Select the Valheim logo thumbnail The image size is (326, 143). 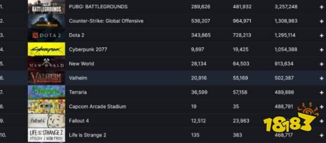click(x=46, y=78)
